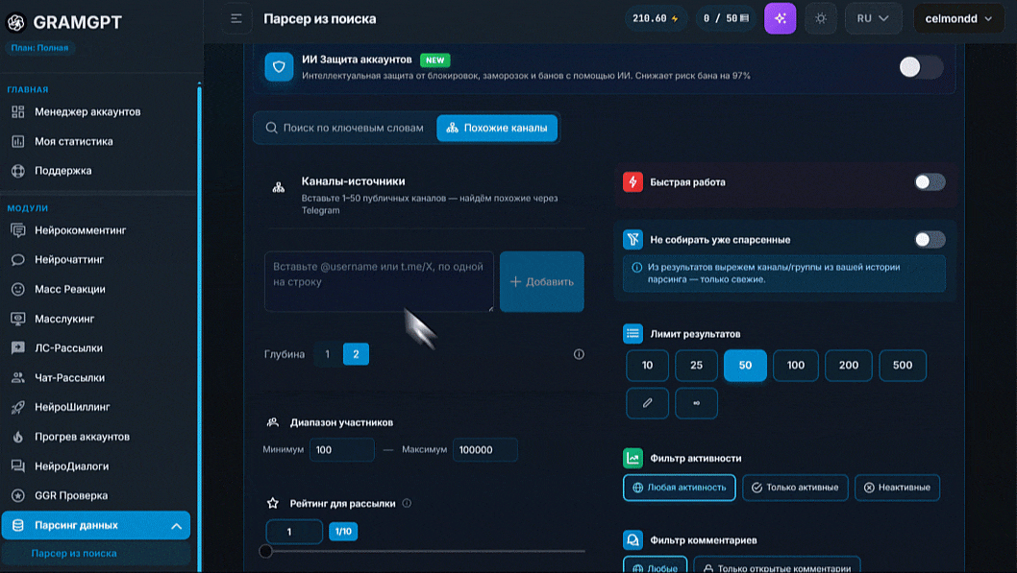Click the Нейрочаттинг chat bubble icon
The image size is (1017, 573).
click(x=18, y=260)
